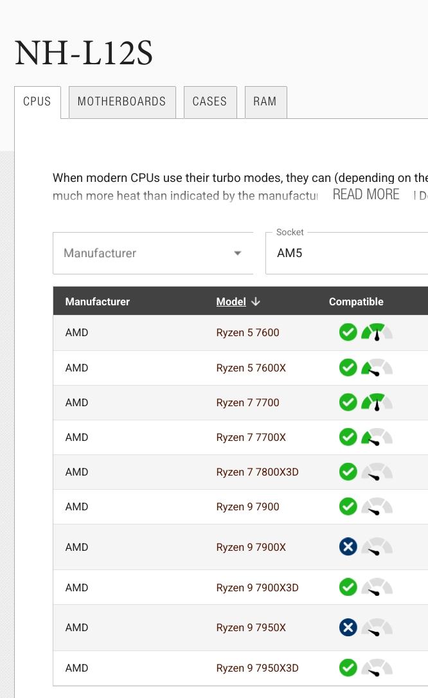Open the Ryzen 9 7900X3D model link

(257, 587)
